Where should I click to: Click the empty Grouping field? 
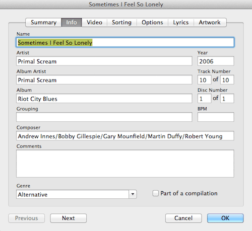(104, 117)
